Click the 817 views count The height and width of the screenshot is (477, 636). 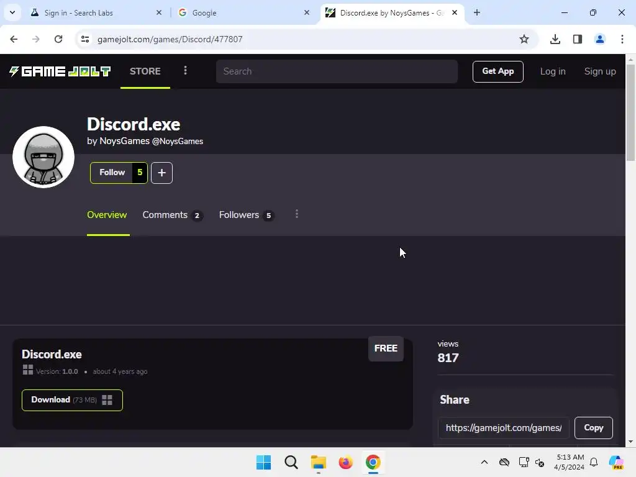pyautogui.click(x=448, y=358)
